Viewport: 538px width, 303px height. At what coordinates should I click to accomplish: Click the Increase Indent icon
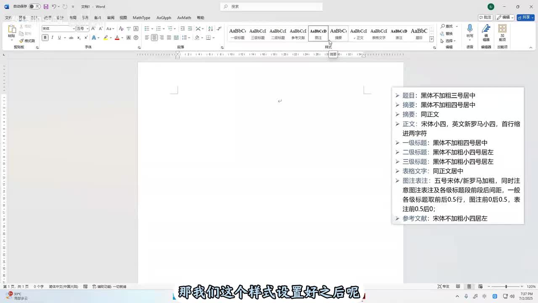point(190,29)
